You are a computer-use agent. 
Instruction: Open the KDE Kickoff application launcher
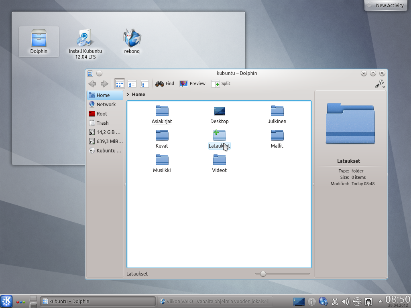pyautogui.click(x=6, y=301)
